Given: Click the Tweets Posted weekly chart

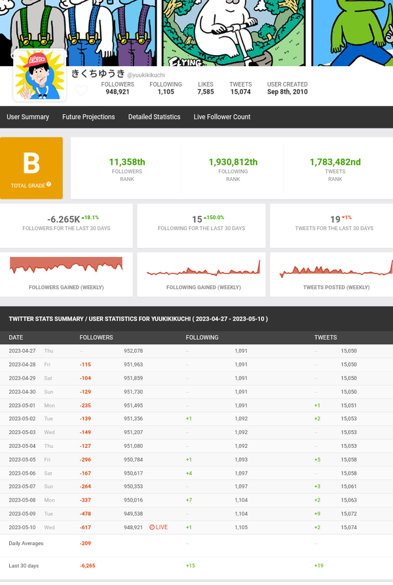Looking at the screenshot, I should click(x=337, y=269).
